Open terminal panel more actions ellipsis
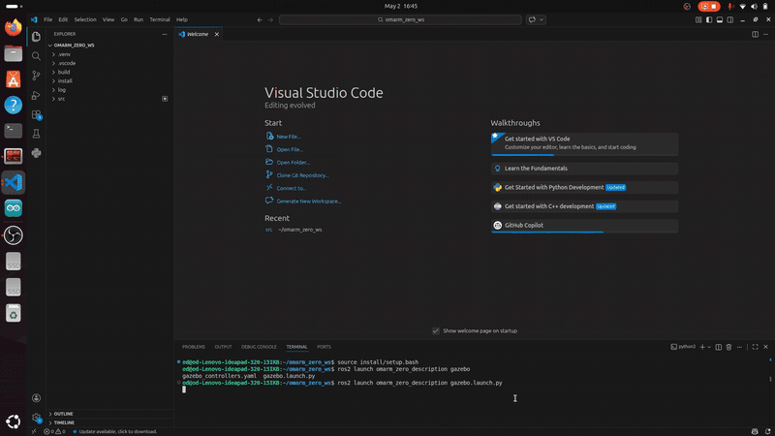775x436 pixels. click(x=739, y=347)
